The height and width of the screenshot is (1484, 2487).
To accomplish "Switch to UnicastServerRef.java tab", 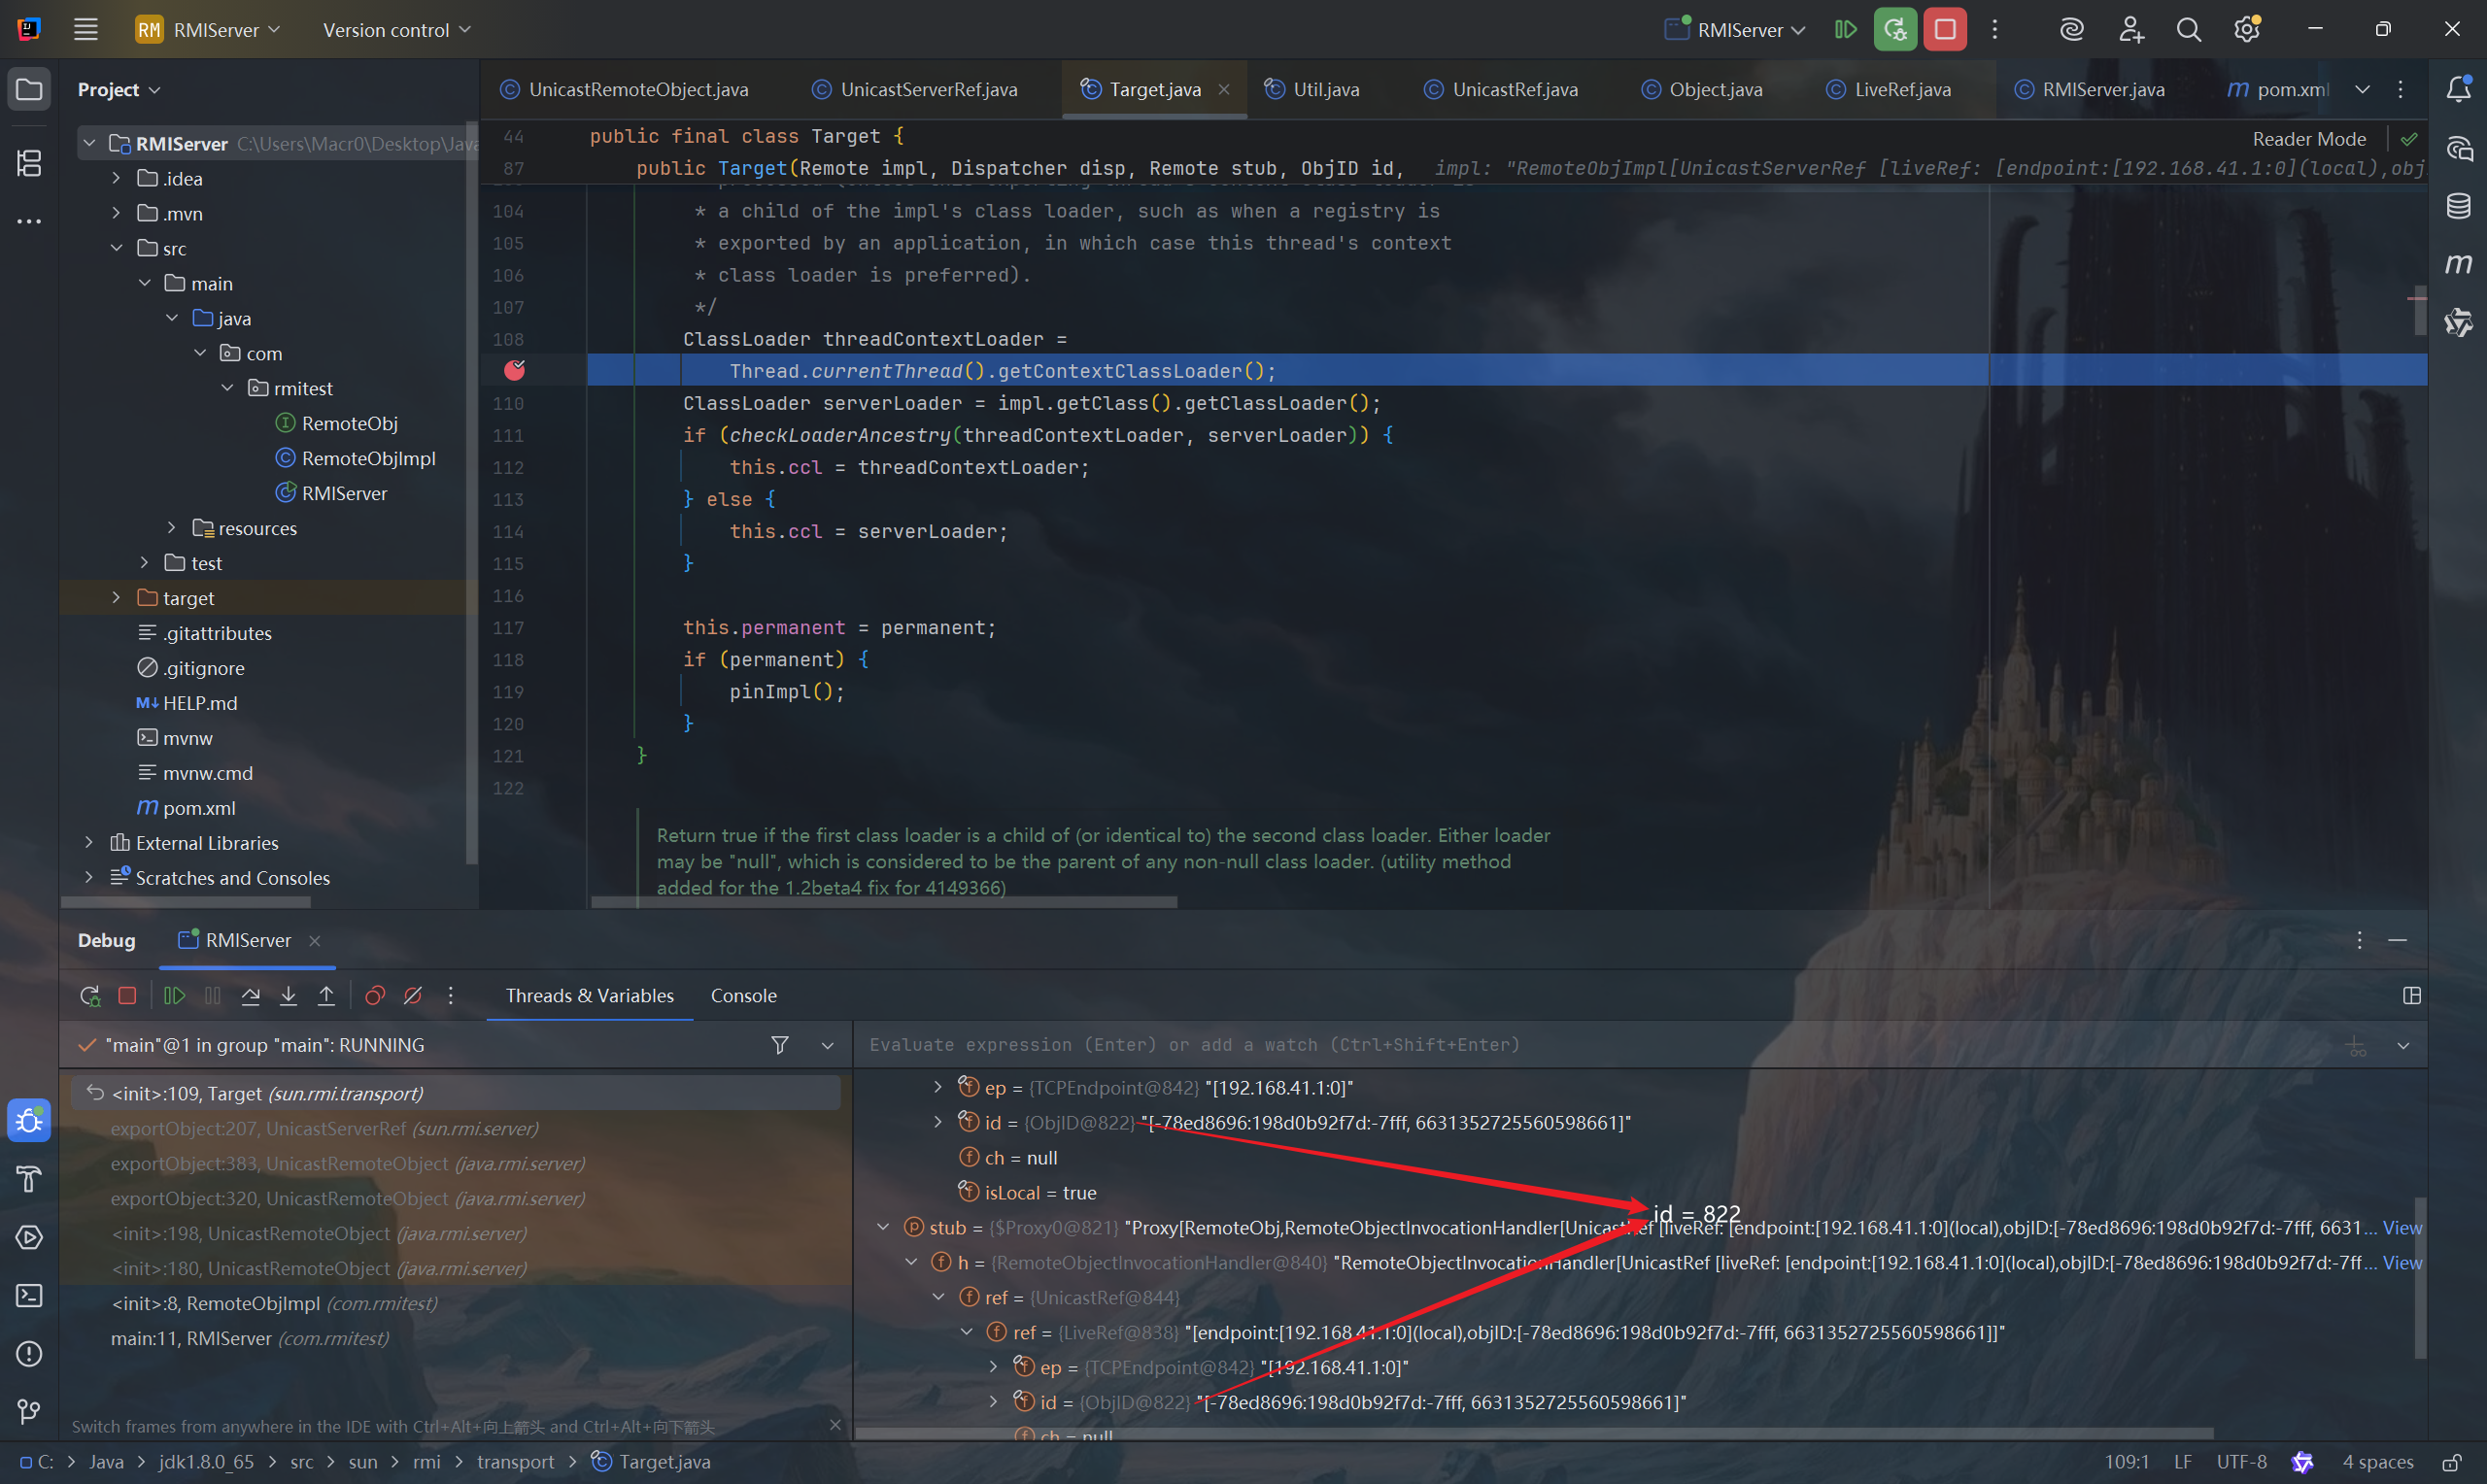I will tap(915, 90).
